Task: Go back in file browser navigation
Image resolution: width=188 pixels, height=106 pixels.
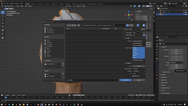Action: [x=68, y=25]
